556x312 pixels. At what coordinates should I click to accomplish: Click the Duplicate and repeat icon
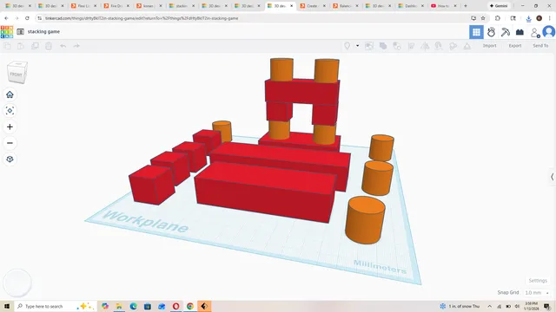[35, 46]
